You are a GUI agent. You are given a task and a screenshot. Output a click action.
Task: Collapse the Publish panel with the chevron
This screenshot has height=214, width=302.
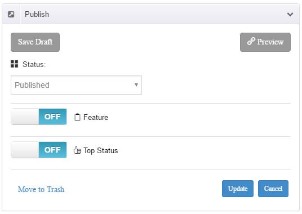click(290, 14)
